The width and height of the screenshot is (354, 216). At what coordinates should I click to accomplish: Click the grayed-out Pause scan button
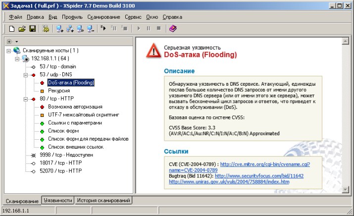(x=149, y=28)
